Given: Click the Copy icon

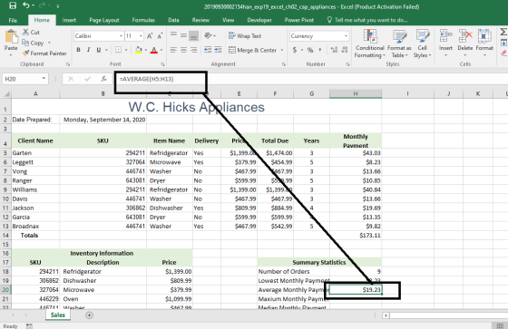Looking at the screenshot, I should 25,43.
